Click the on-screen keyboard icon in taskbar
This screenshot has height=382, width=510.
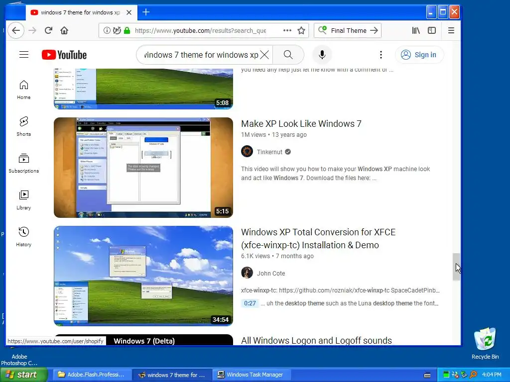(427, 375)
